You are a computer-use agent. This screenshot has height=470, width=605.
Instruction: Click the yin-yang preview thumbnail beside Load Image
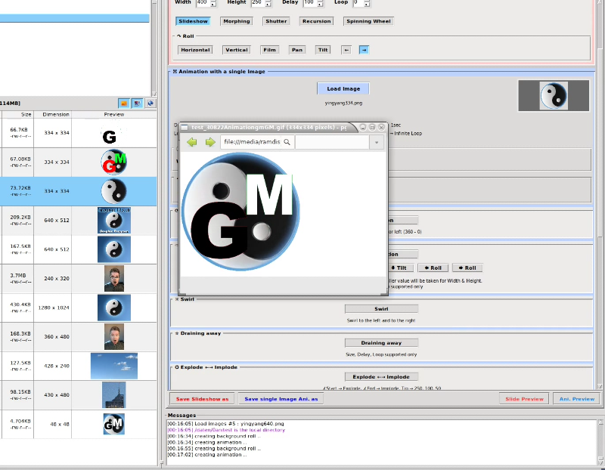pyautogui.click(x=554, y=96)
